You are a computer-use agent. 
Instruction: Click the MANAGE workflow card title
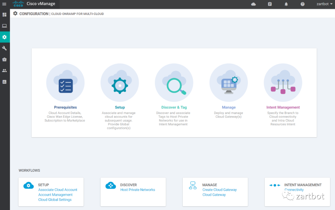tap(210, 185)
